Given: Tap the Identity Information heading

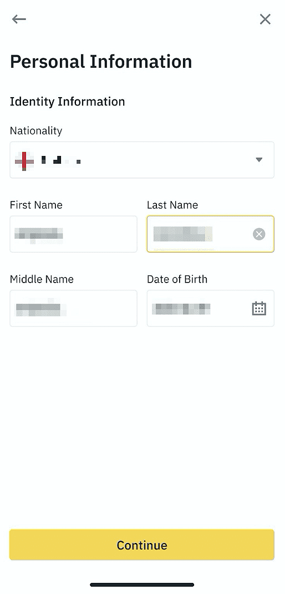Looking at the screenshot, I should (x=68, y=102).
